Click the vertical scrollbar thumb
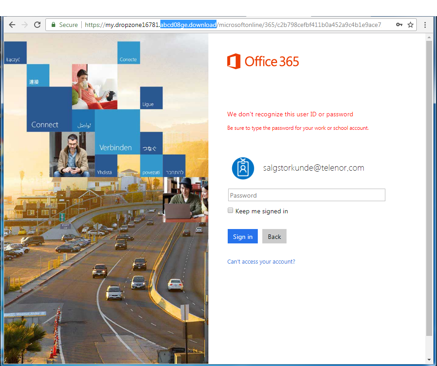The image size is (437, 366). [429, 188]
